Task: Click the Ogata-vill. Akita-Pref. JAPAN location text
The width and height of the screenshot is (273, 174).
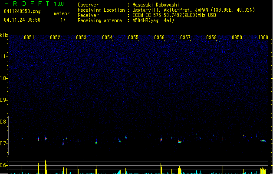Action: [x=194, y=10]
